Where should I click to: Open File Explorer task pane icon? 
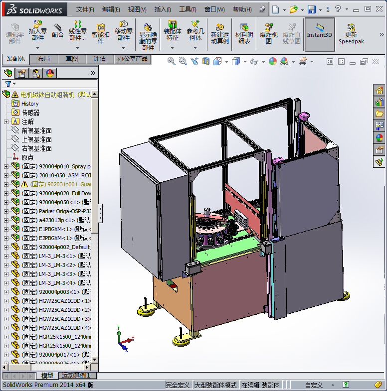379,114
